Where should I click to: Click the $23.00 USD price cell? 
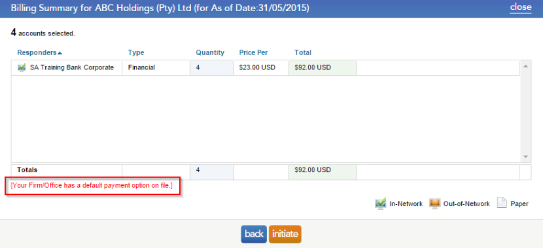tap(261, 68)
